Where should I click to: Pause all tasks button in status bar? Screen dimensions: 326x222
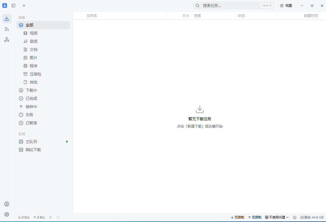click(51, 217)
